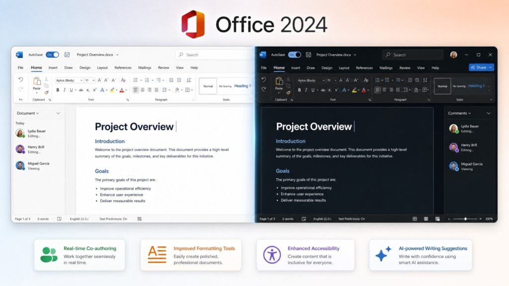509x286 pixels.
Task: Toggle AutoSave in the dark Word window
Action: [x=294, y=55]
